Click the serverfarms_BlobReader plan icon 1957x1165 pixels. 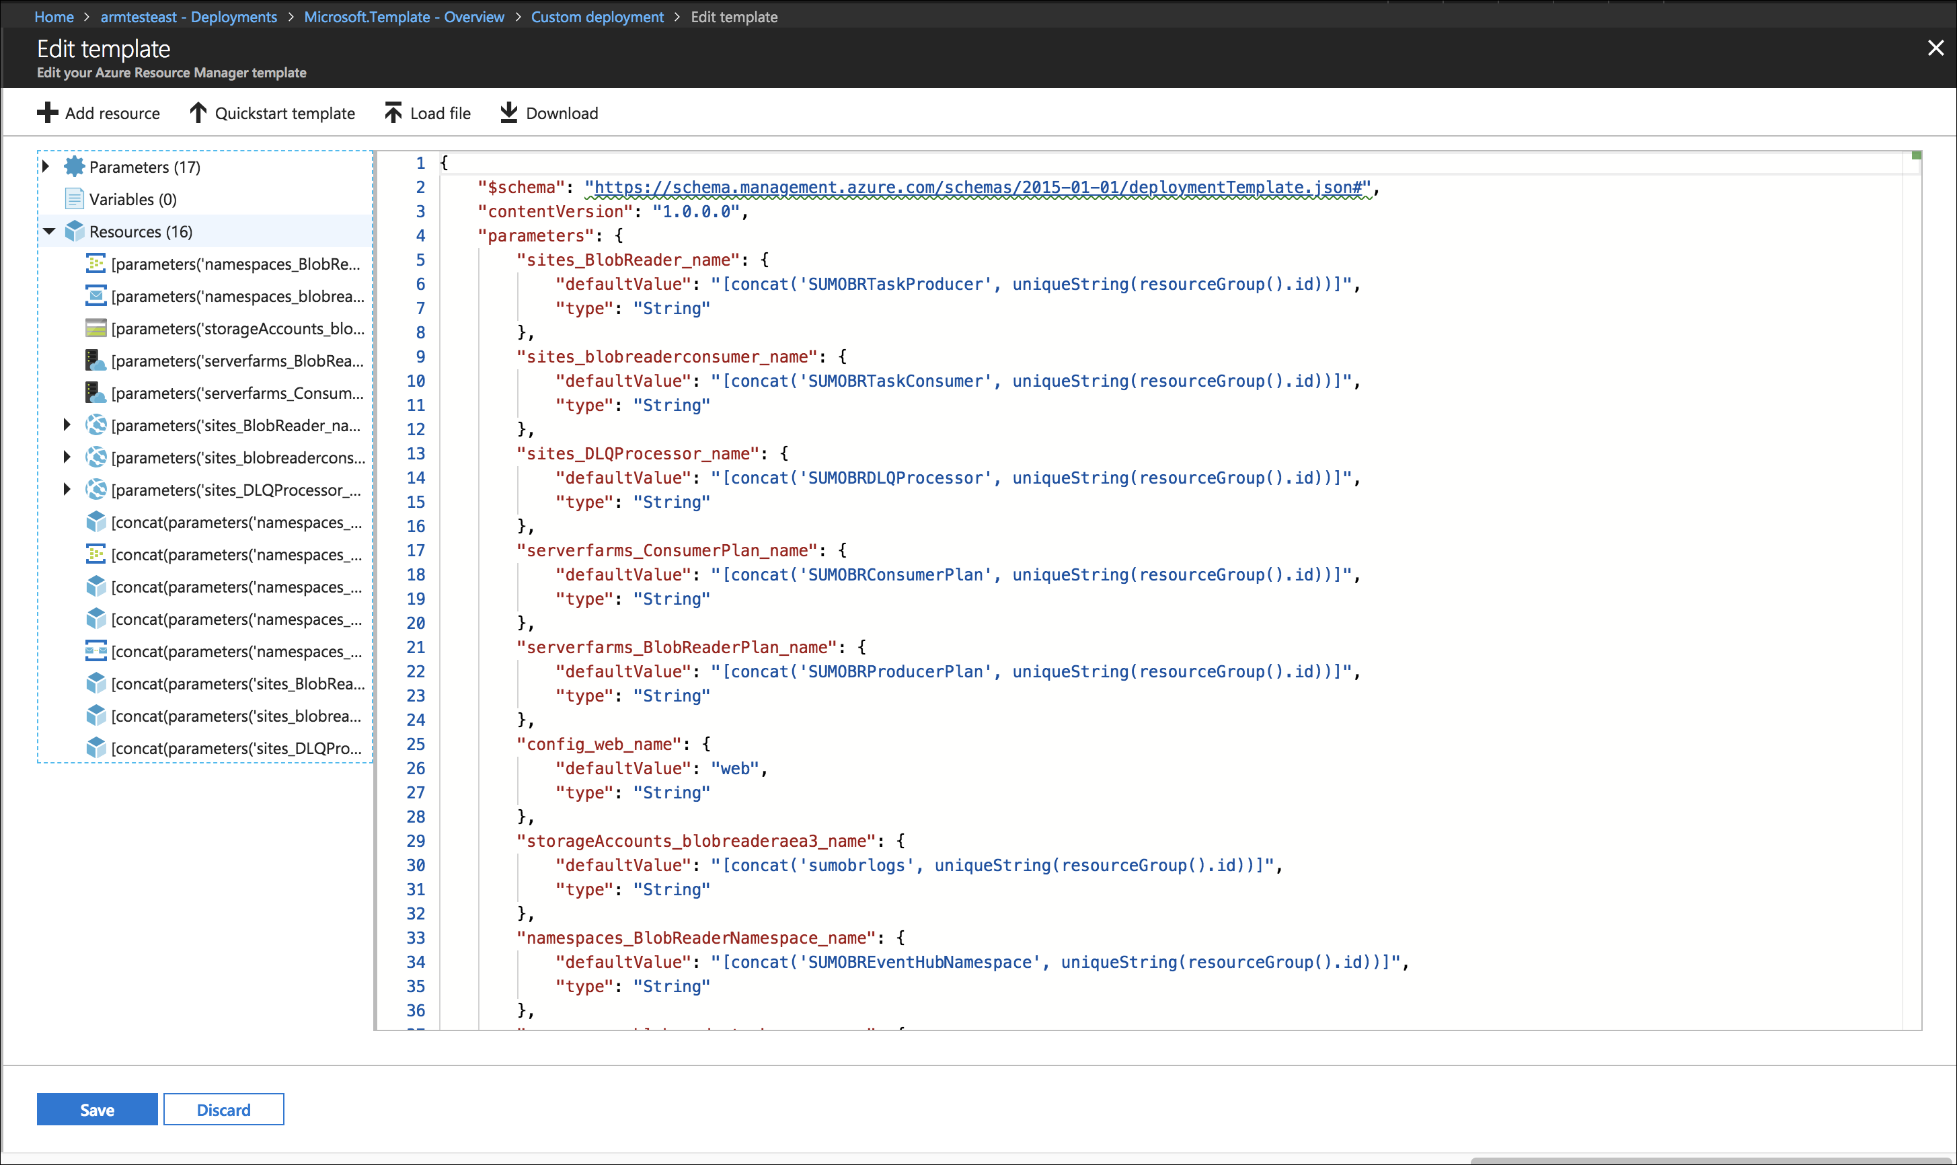(x=95, y=361)
